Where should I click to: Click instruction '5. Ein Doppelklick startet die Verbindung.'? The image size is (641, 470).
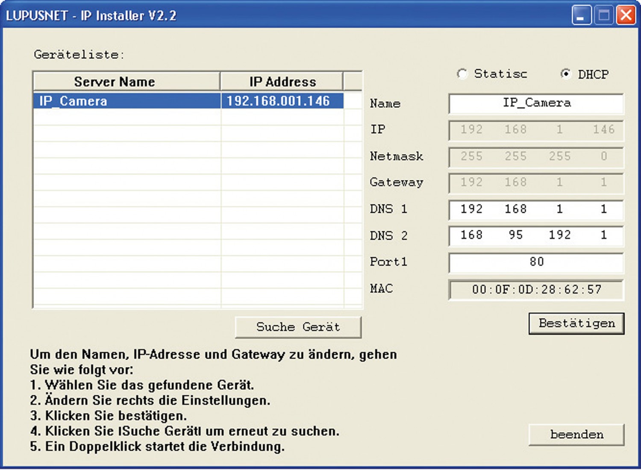pyautogui.click(x=157, y=446)
